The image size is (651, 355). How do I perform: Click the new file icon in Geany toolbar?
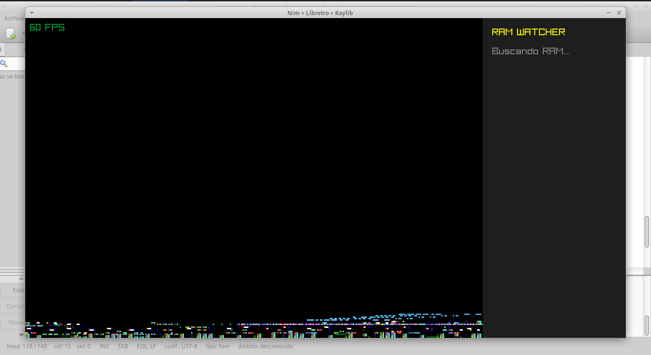[x=11, y=33]
